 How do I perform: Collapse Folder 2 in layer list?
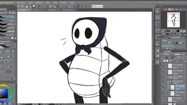point(168,82)
